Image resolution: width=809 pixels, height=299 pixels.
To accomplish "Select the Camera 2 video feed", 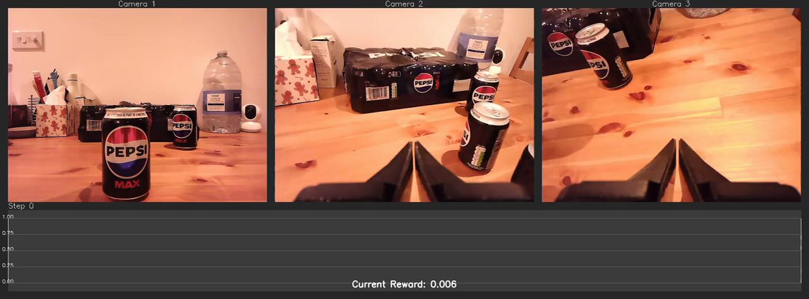I will click(x=404, y=105).
